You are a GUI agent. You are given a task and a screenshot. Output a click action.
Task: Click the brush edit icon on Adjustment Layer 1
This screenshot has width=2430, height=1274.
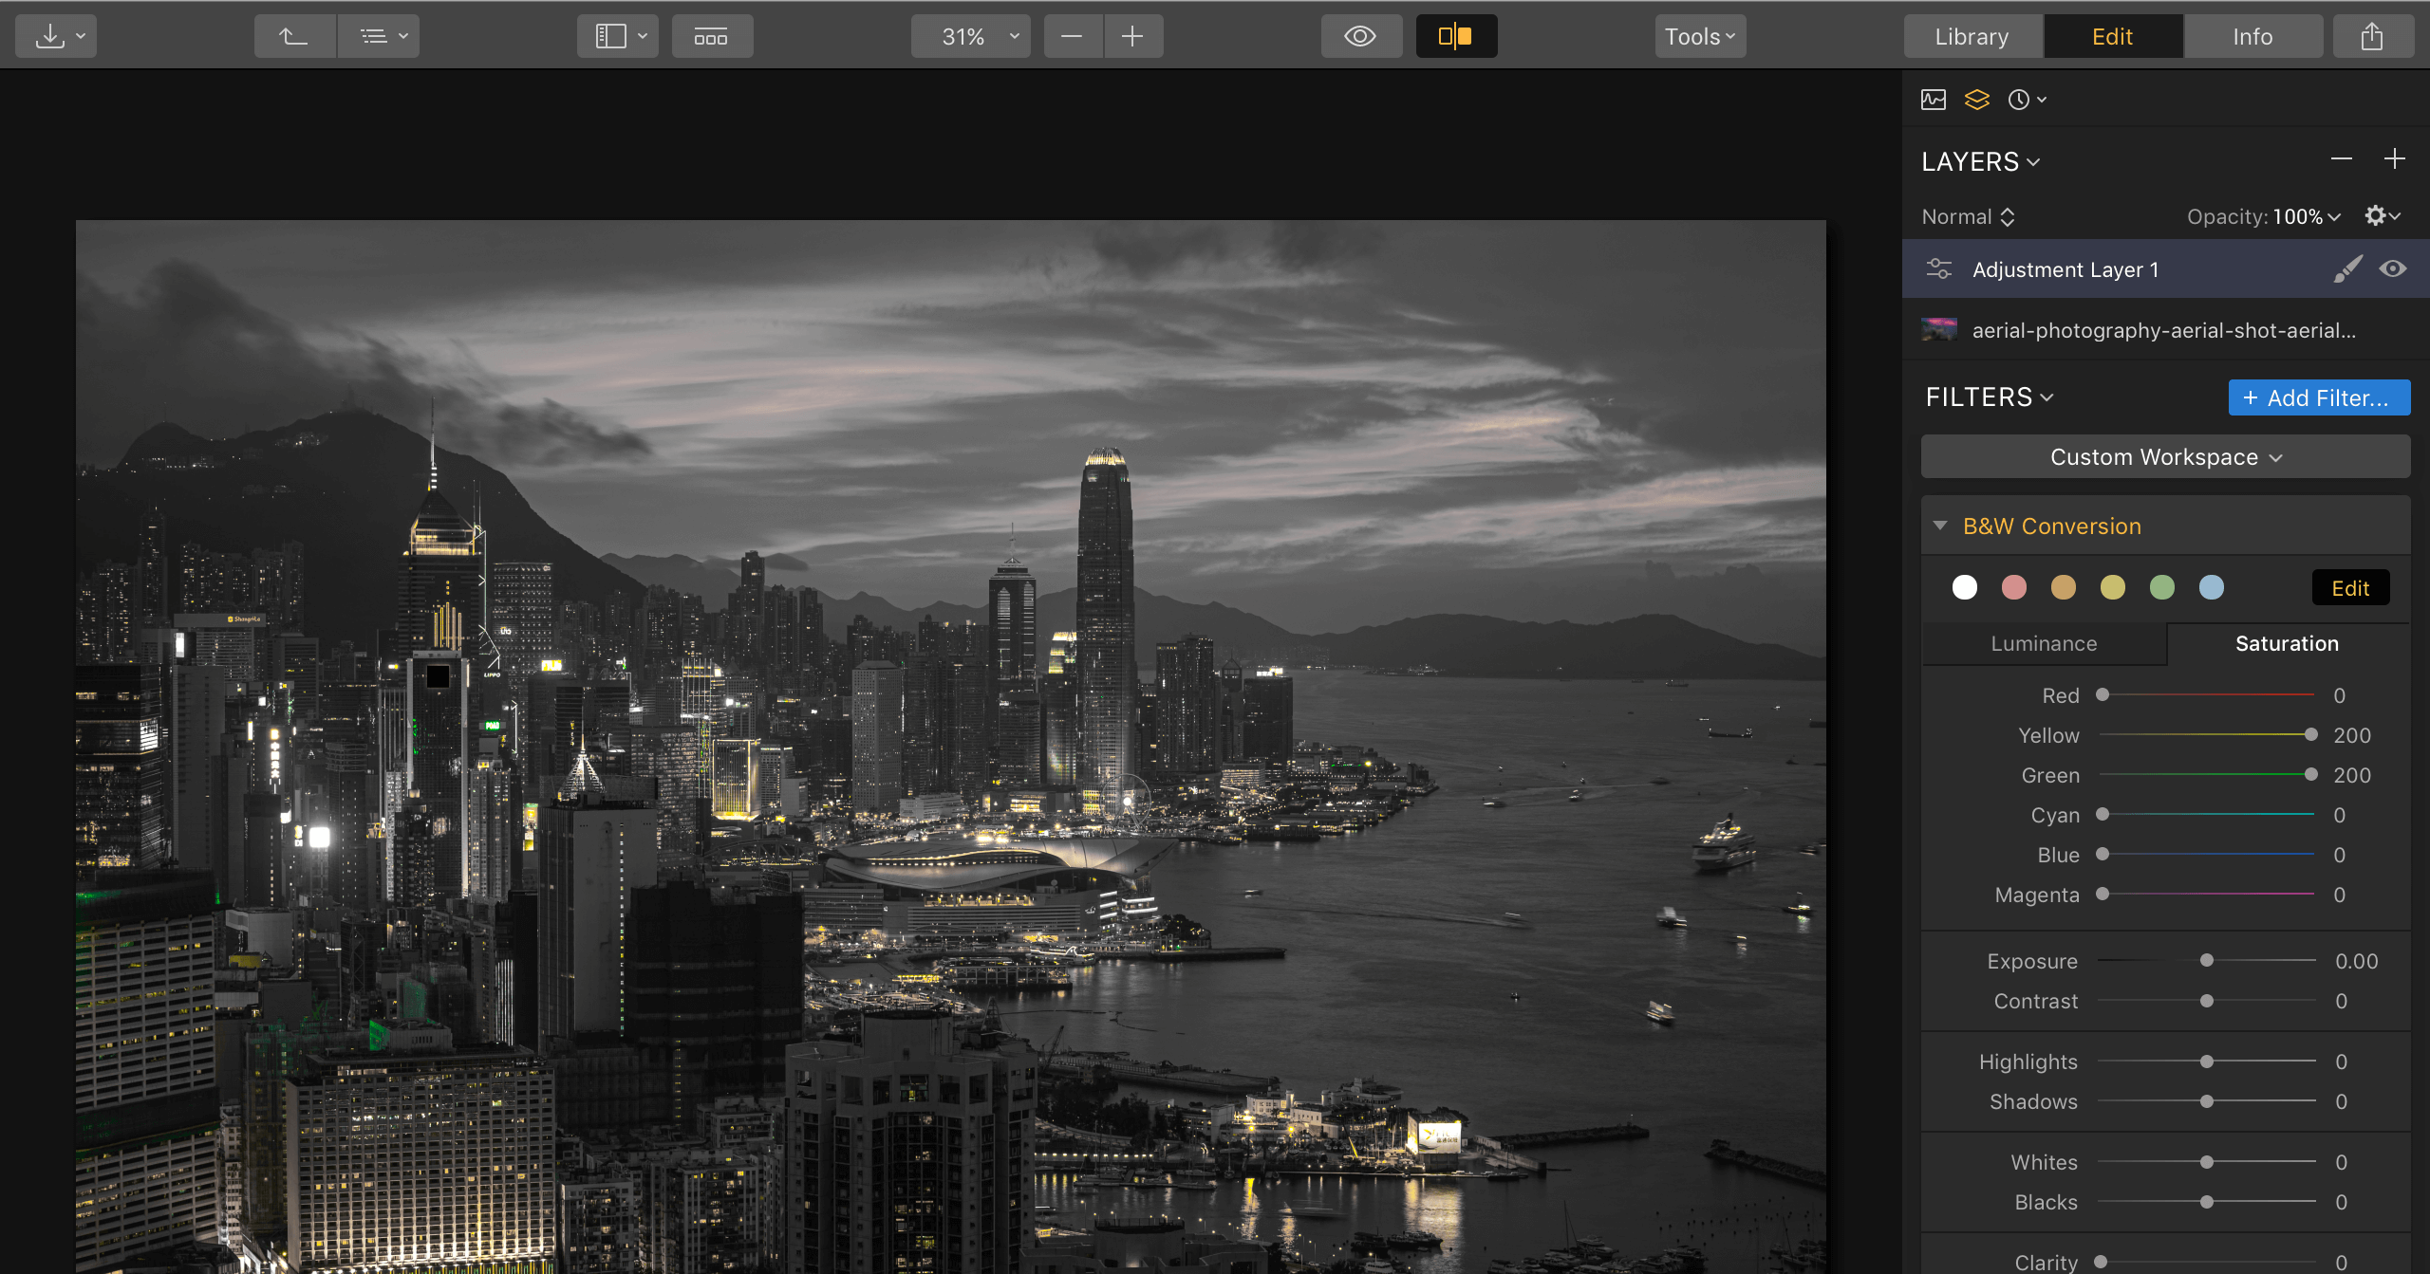pyautogui.click(x=2348, y=268)
